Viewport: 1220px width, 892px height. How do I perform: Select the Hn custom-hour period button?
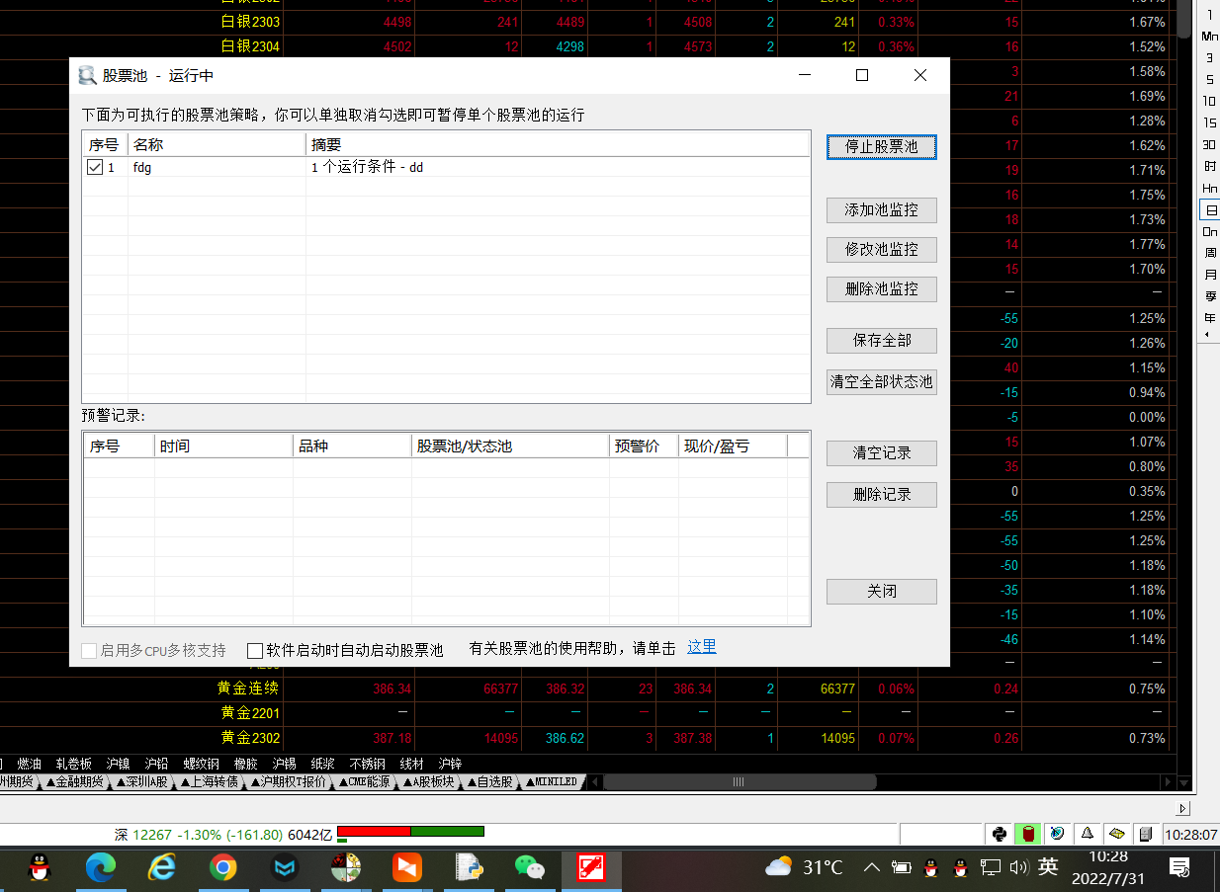click(x=1210, y=188)
